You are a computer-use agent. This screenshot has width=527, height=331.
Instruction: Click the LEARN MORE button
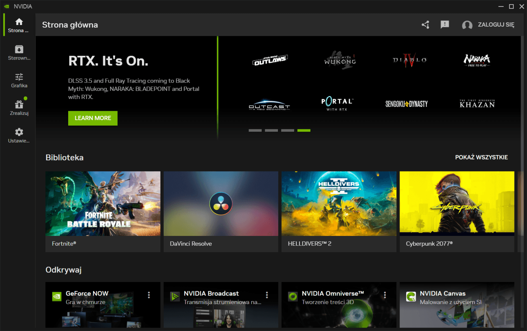click(x=93, y=118)
